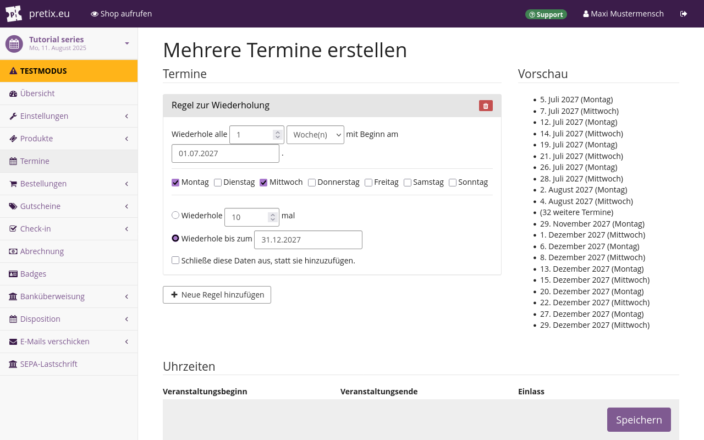Enable the Sonntag checkbox
Image resolution: width=704 pixels, height=440 pixels.
(453, 183)
